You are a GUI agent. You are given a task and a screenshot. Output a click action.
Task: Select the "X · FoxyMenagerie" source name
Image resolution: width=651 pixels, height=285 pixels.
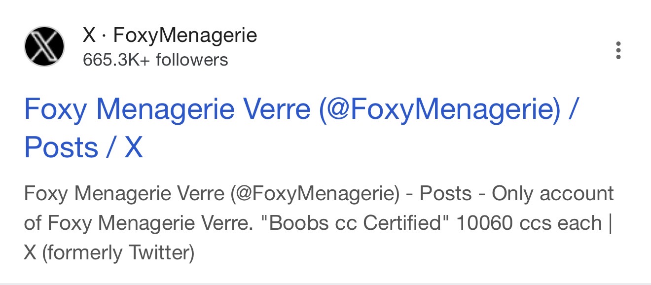(x=170, y=36)
